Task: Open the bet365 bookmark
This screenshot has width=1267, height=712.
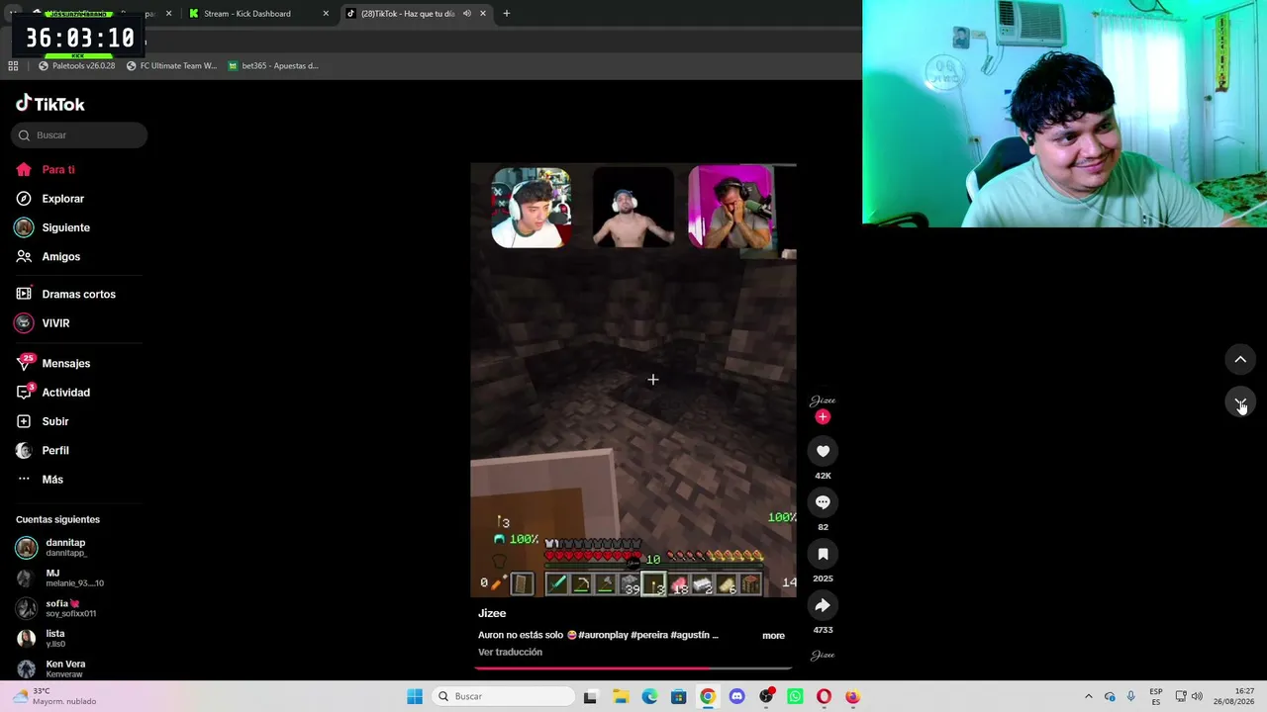Action: point(273,66)
